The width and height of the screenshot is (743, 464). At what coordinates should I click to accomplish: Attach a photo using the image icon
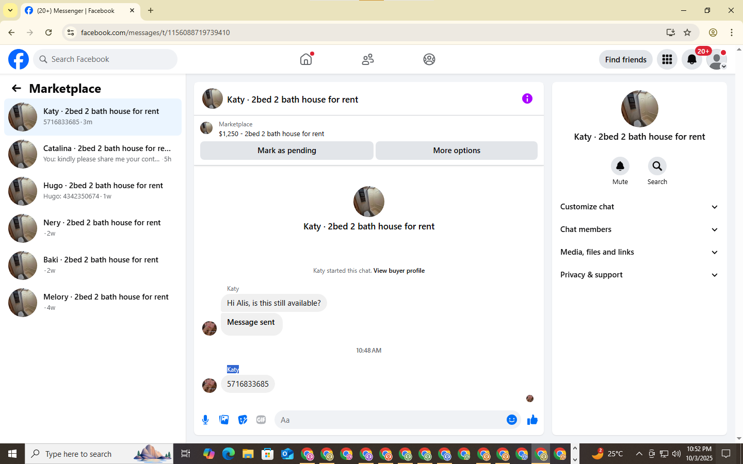pos(224,420)
